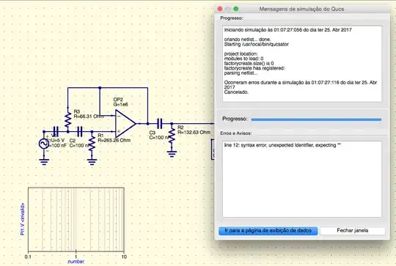Select capacitor C3 symbol after op-amp output

point(160,124)
